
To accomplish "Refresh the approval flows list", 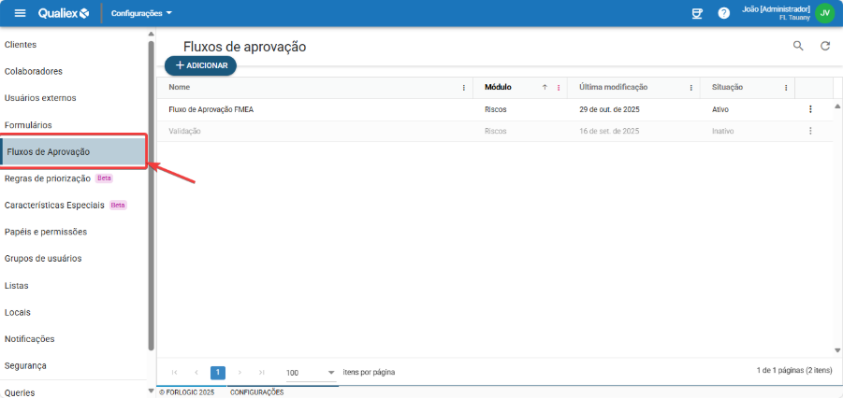I will click(825, 46).
